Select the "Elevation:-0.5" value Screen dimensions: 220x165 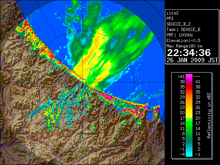[183, 41]
